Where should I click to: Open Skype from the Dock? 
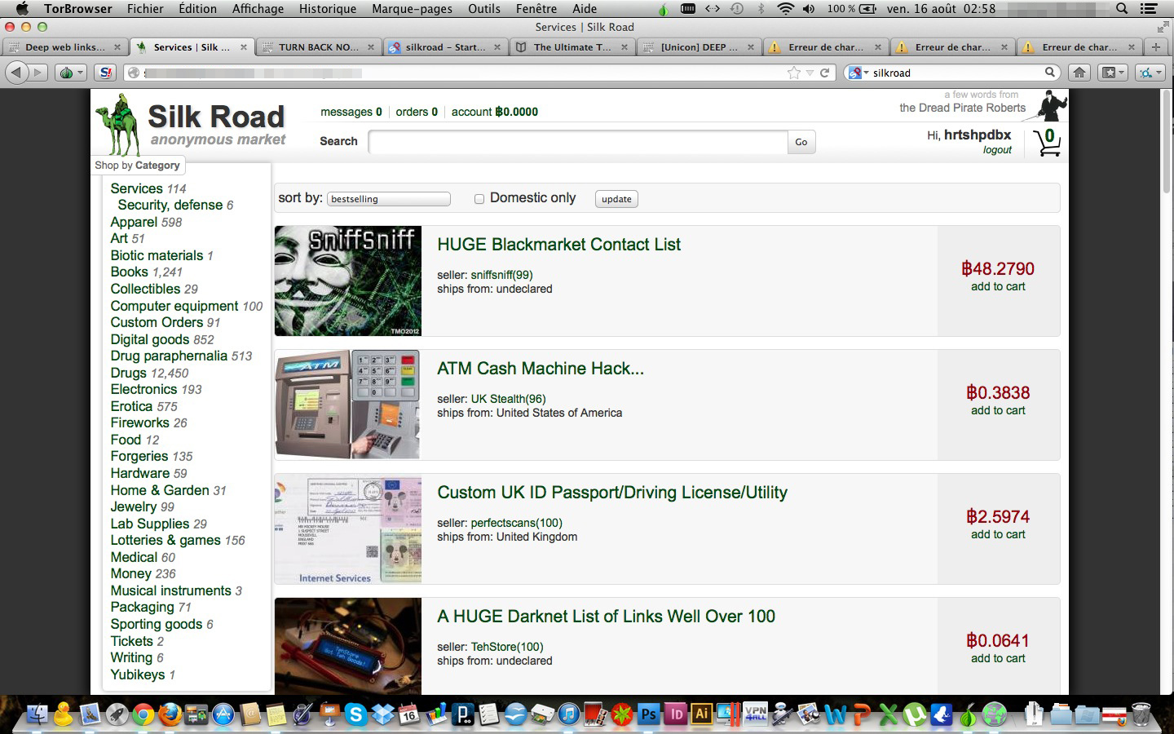355,715
